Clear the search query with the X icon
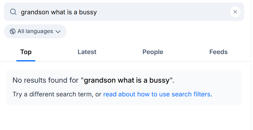Screen dimensions: 253x130 coord(235,12)
